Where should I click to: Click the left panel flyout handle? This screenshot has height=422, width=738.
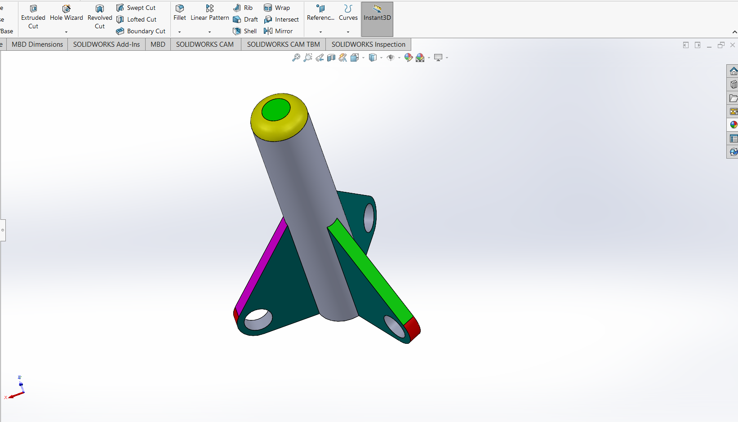click(x=3, y=230)
